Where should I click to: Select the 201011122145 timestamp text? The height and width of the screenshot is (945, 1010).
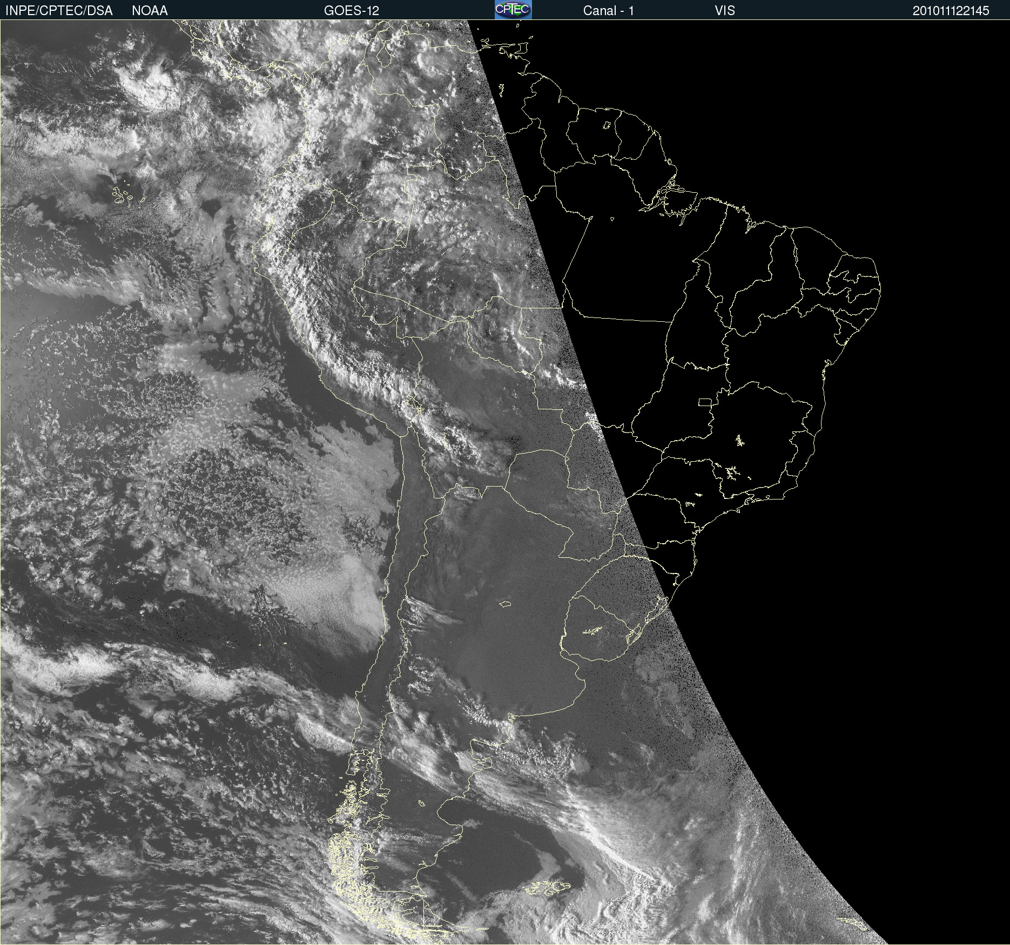[951, 11]
